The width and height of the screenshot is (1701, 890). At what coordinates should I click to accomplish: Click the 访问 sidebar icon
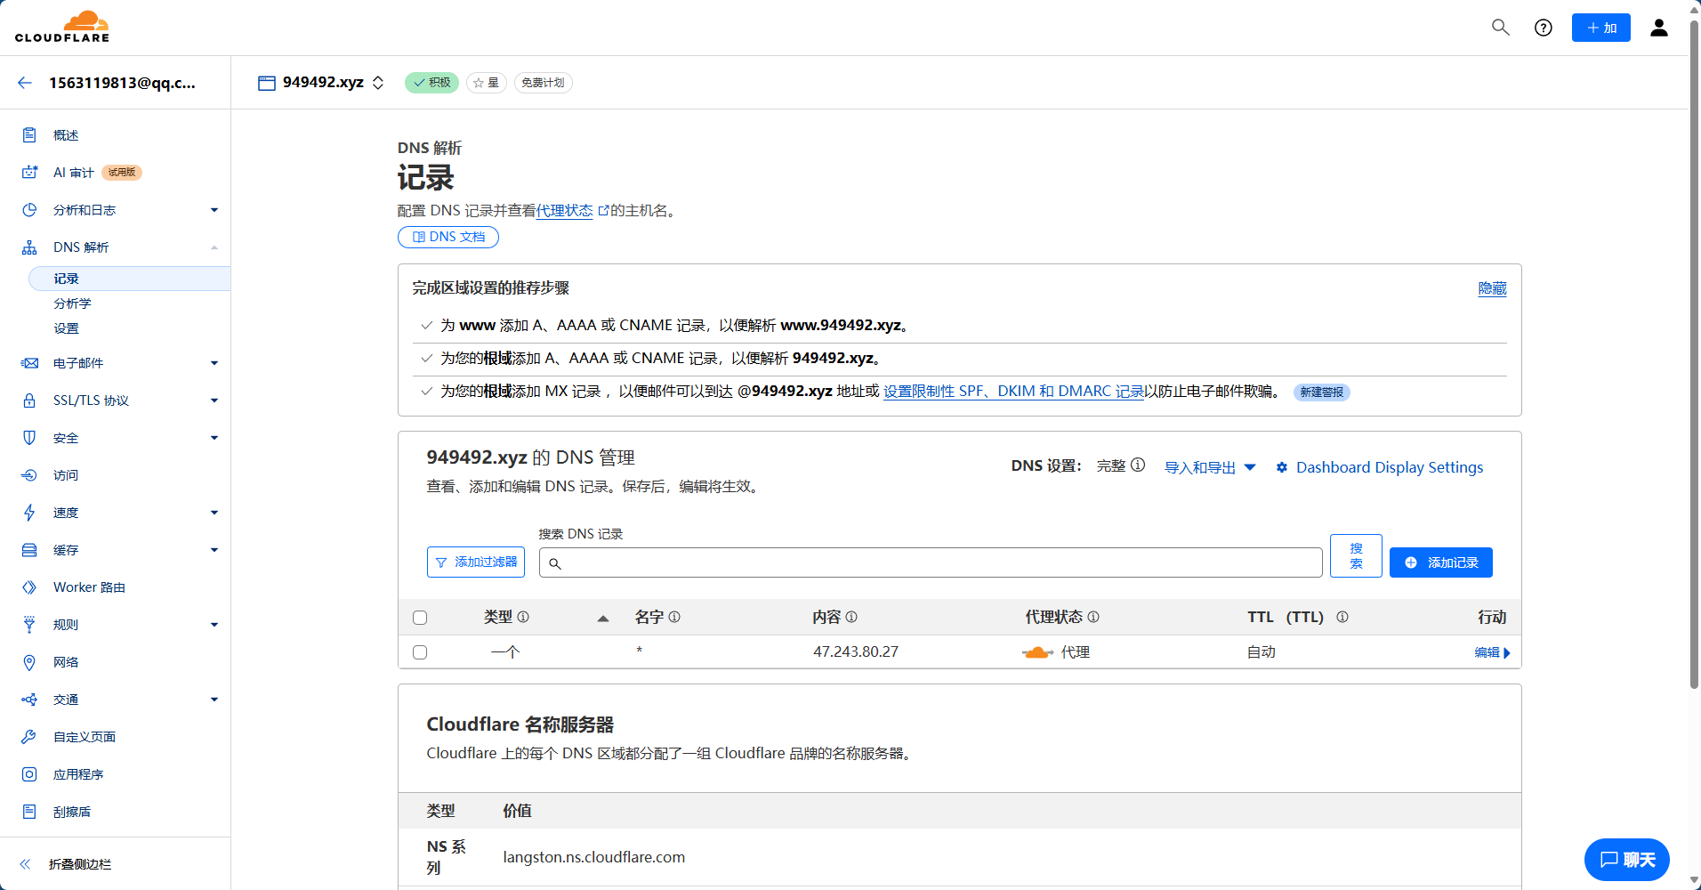tap(29, 475)
